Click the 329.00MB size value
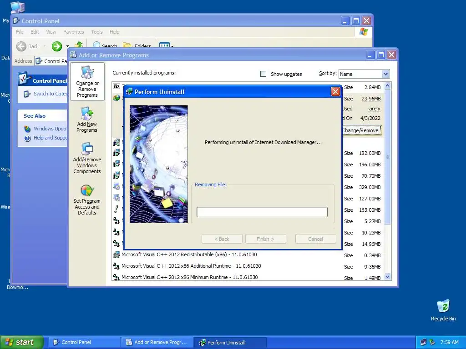Viewport: 466px width, 349px height. (370, 187)
